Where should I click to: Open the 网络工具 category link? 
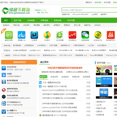(x=16, y=25)
